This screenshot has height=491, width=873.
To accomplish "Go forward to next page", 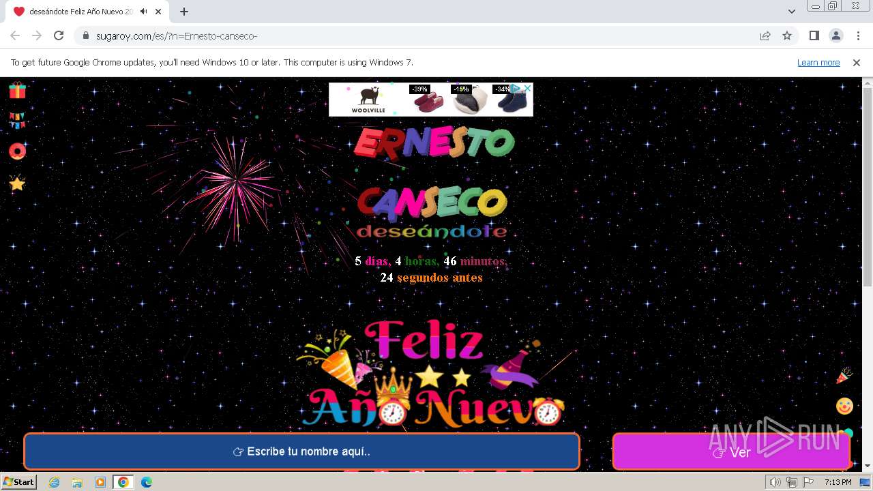I will tap(37, 35).
